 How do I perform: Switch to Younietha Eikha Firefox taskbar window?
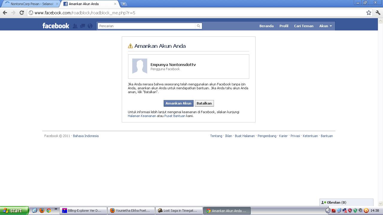click(x=131, y=211)
